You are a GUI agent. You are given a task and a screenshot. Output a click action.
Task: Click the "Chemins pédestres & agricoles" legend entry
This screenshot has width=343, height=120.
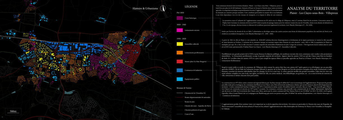[x=195, y=110]
